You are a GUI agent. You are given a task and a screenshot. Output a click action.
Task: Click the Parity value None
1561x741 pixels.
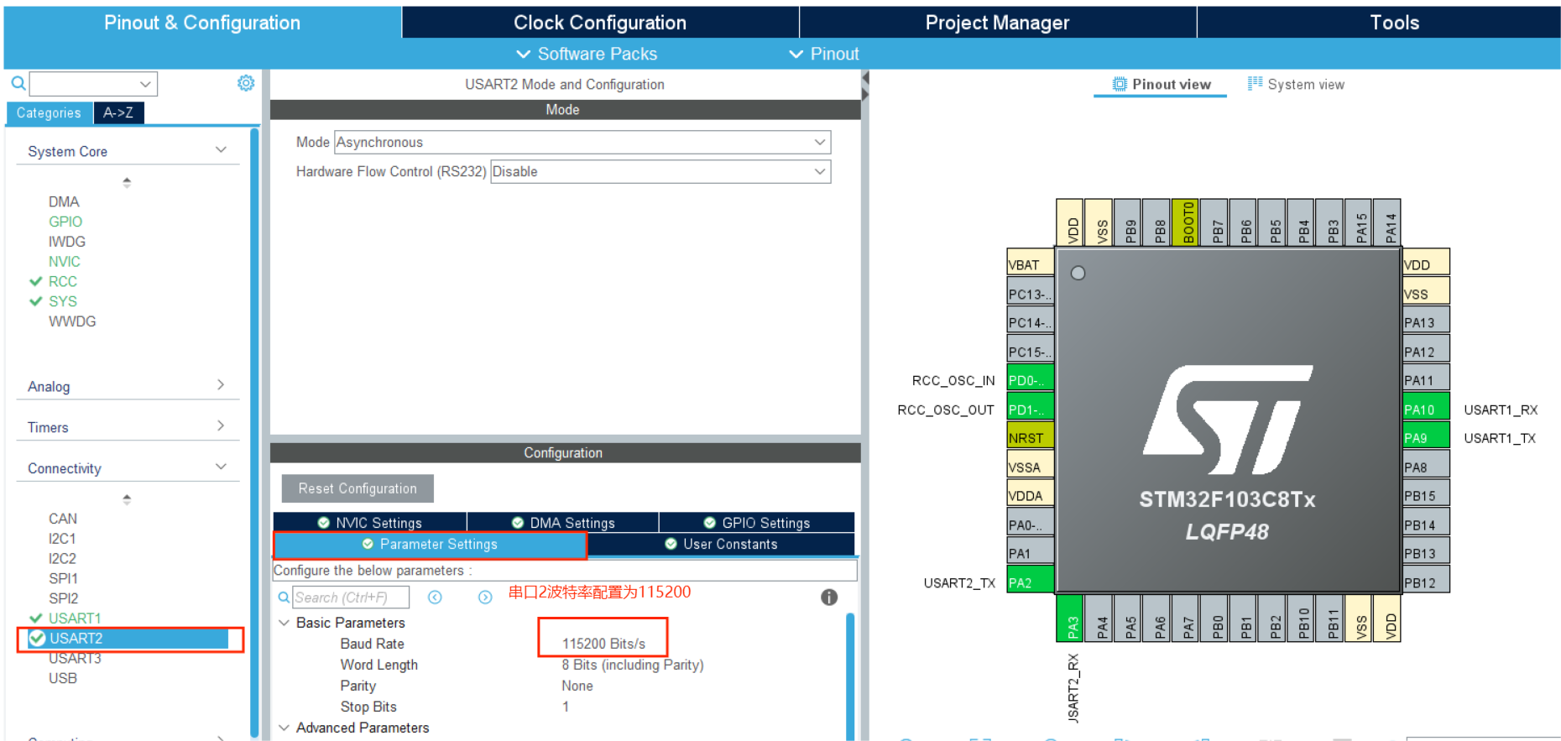point(577,686)
